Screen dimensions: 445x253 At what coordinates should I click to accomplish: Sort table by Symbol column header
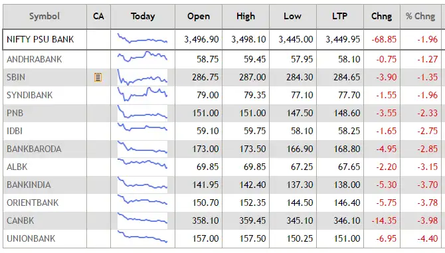[44, 16]
